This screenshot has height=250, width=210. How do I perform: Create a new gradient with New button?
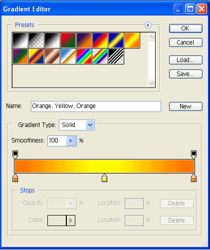pos(186,106)
